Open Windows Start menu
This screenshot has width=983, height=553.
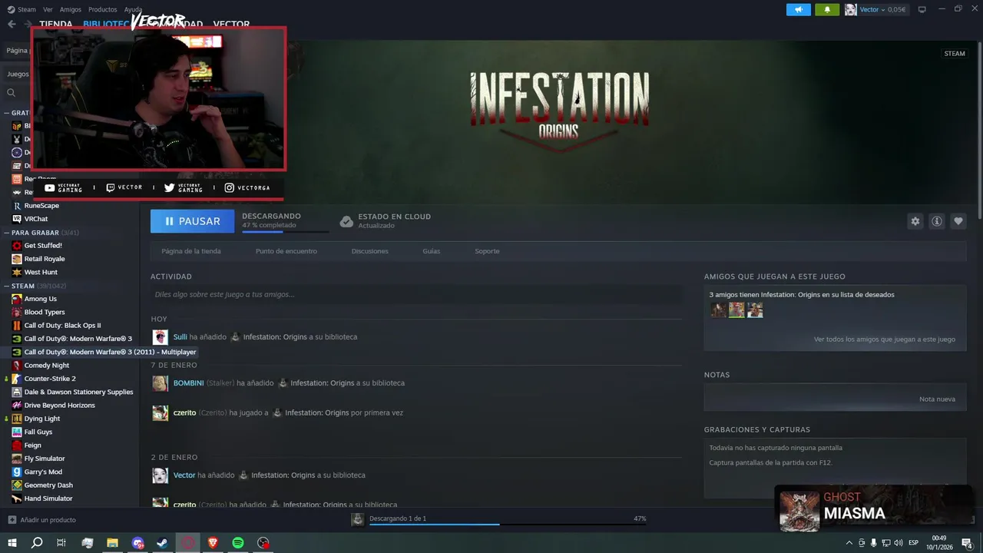(12, 543)
